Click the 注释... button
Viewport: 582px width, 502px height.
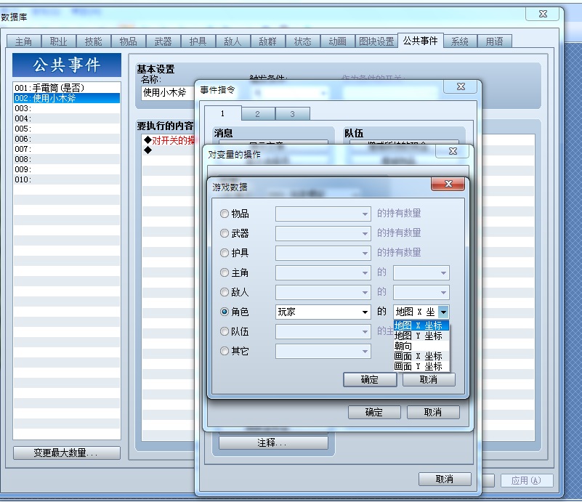tap(273, 442)
